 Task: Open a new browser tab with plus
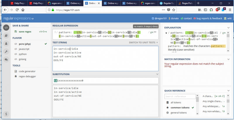pyautogui.click(x=198, y=3)
